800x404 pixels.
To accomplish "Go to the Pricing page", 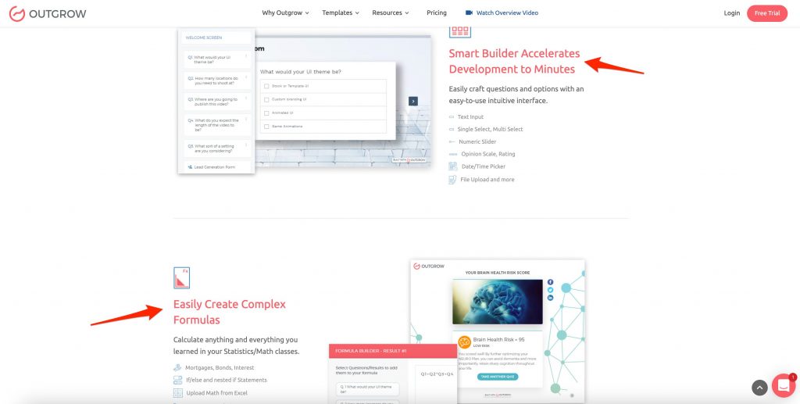I will (437, 13).
